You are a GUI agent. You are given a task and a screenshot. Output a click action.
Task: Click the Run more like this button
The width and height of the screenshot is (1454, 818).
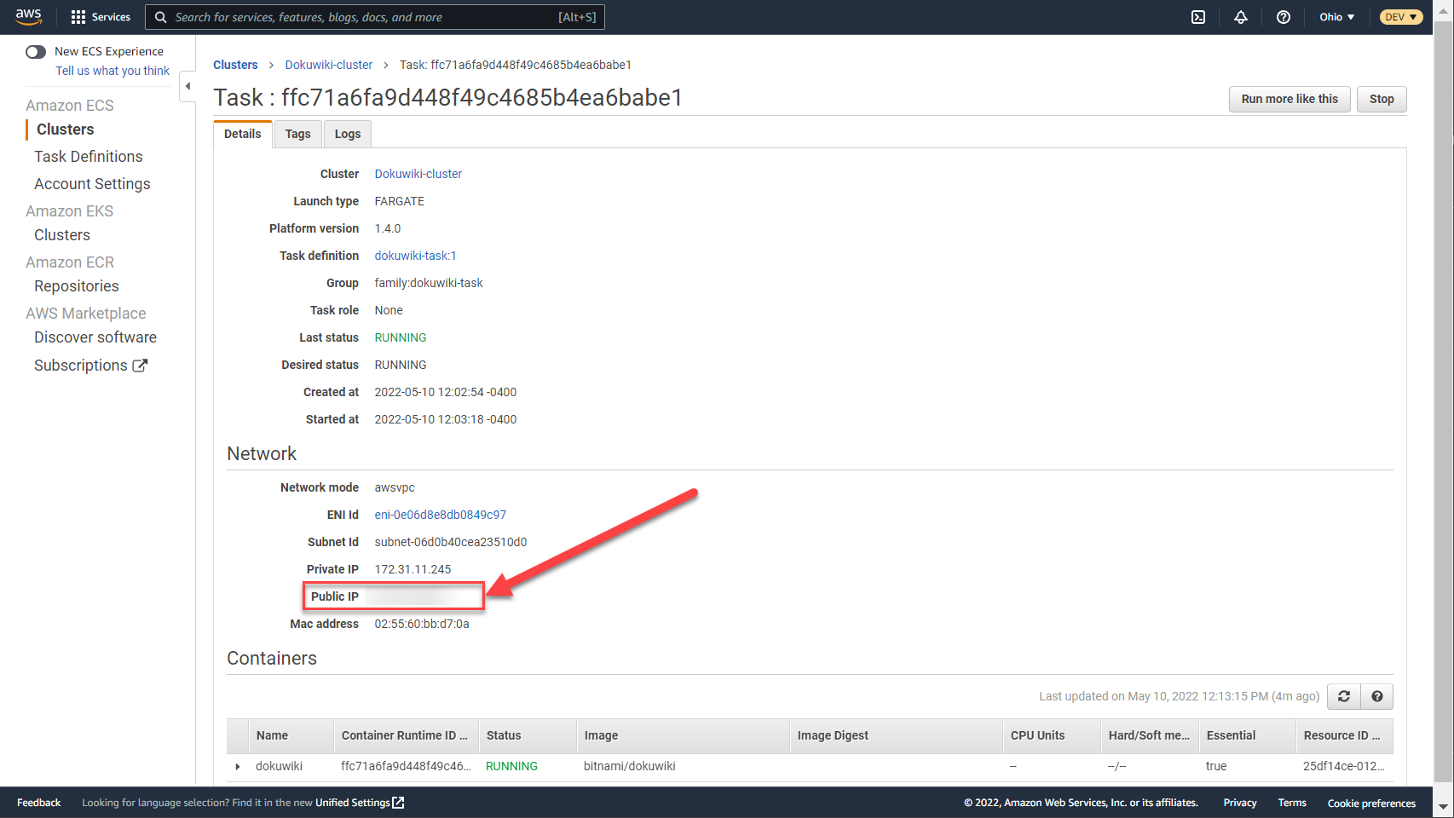(x=1290, y=99)
